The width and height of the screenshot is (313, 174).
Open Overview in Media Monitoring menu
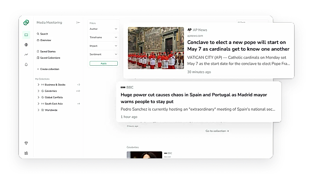point(45,40)
